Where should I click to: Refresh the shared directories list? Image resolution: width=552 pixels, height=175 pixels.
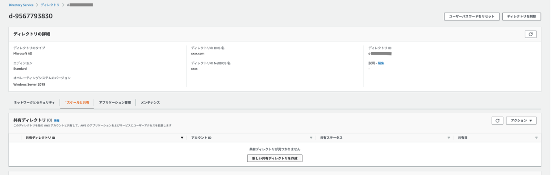[497, 120]
